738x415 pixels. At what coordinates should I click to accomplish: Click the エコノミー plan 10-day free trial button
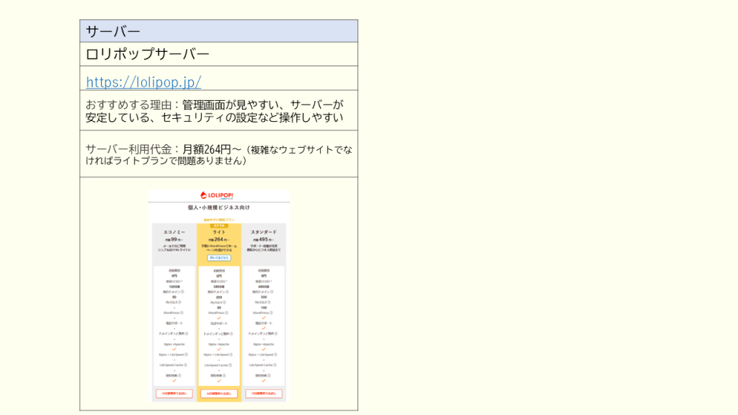click(x=174, y=394)
